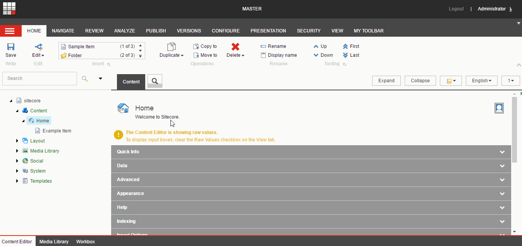Screen dimensions: 522x246
Task: Click the magnifier search tab icon
Action: [155, 81]
